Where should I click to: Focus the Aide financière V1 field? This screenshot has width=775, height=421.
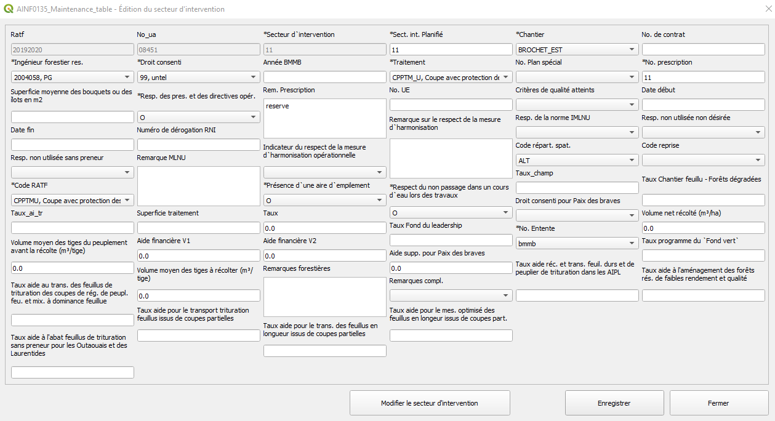point(199,255)
